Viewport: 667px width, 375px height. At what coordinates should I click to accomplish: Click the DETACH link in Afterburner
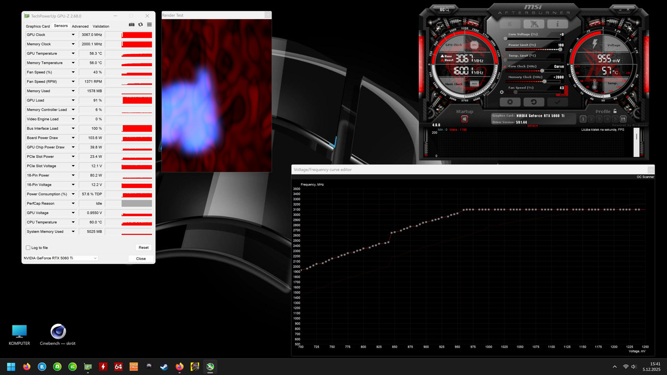click(x=533, y=126)
